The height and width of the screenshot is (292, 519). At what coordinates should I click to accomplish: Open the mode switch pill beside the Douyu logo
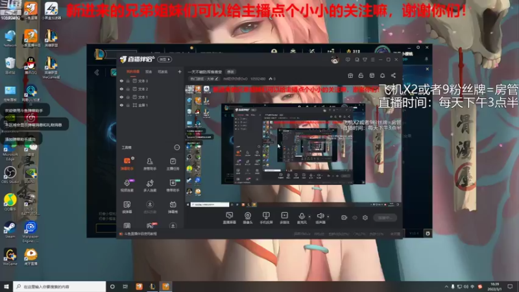point(165,59)
